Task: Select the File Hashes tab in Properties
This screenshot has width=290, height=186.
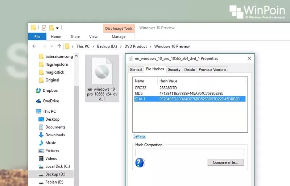Action: pyautogui.click(x=155, y=69)
